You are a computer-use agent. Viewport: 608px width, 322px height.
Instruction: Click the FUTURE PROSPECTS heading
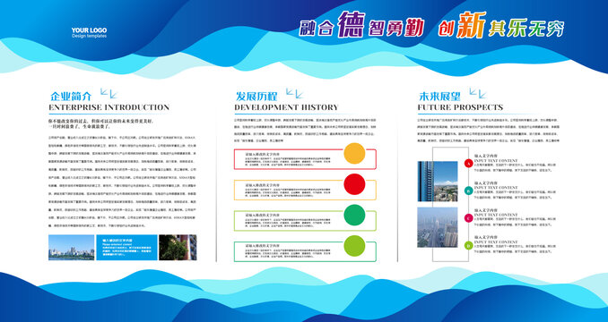[x=460, y=107]
